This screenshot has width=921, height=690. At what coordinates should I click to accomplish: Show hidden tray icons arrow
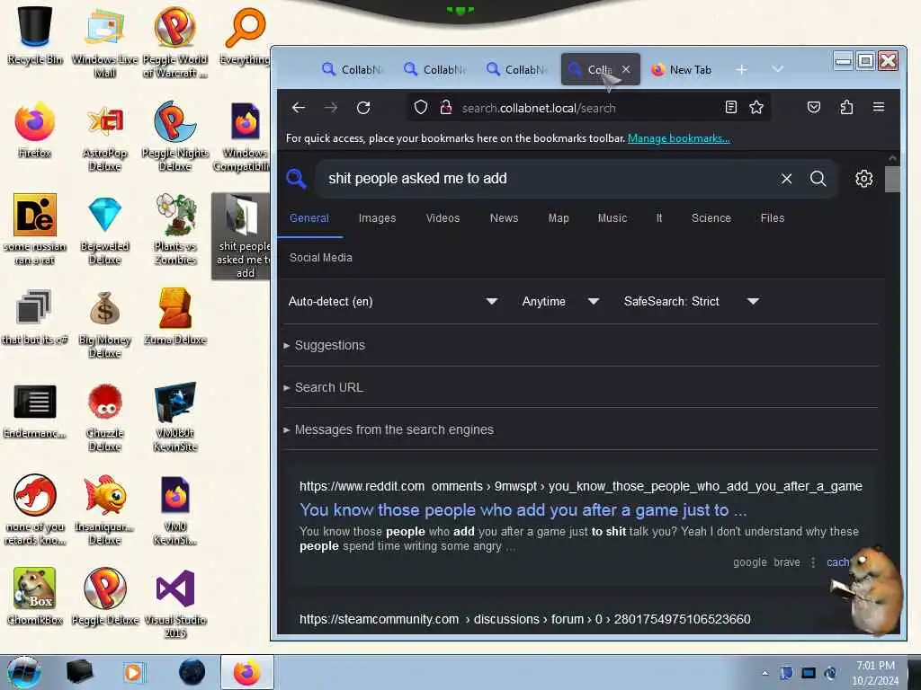coord(765,673)
